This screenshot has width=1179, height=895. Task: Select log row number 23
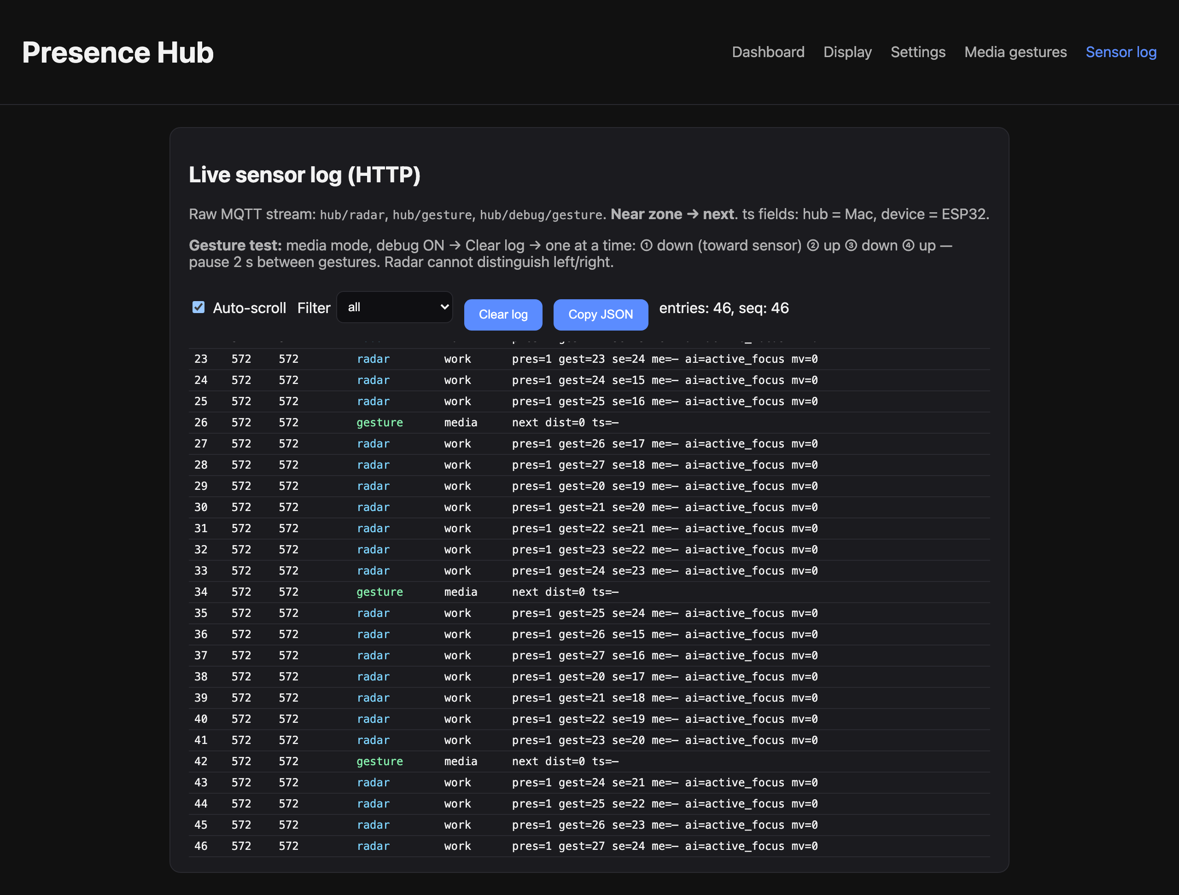pos(589,359)
